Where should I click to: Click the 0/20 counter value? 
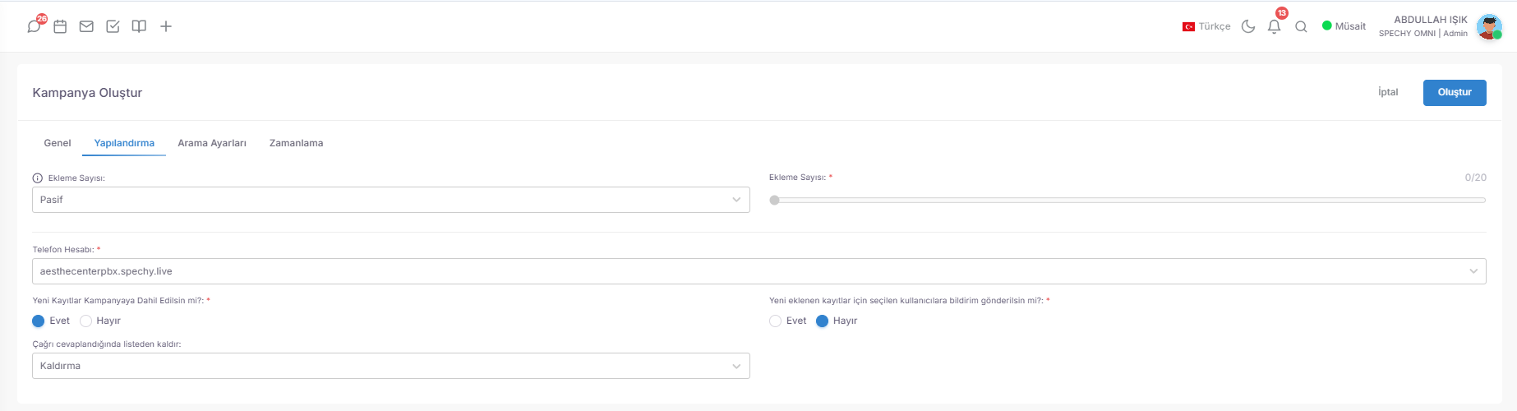tap(1475, 178)
